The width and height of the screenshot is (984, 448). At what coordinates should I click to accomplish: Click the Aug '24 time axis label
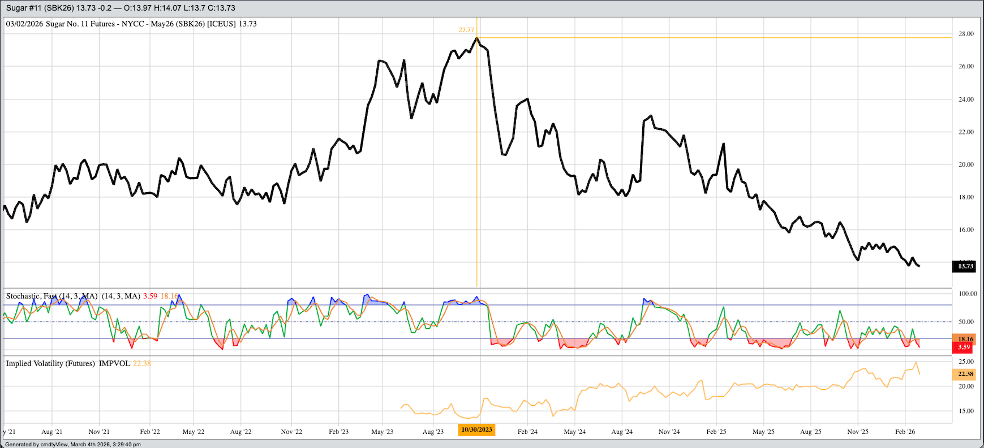click(622, 432)
